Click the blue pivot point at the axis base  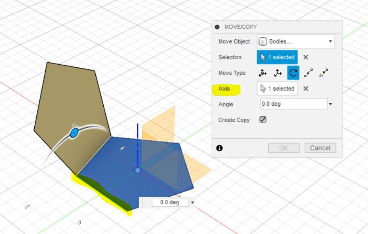(x=138, y=170)
